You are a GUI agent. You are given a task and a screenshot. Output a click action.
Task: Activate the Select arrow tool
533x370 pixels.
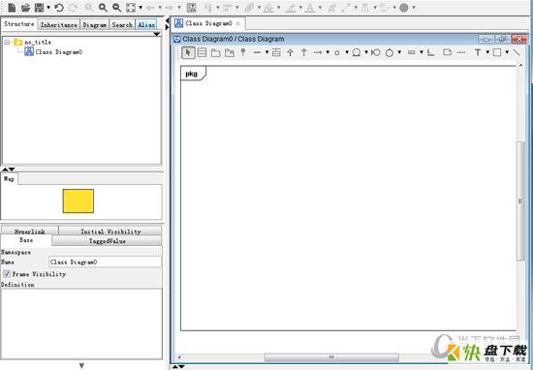coord(188,52)
